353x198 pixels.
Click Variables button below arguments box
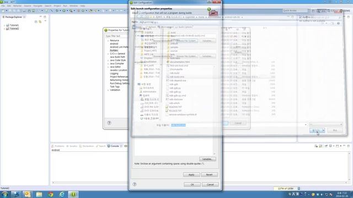[207, 159]
